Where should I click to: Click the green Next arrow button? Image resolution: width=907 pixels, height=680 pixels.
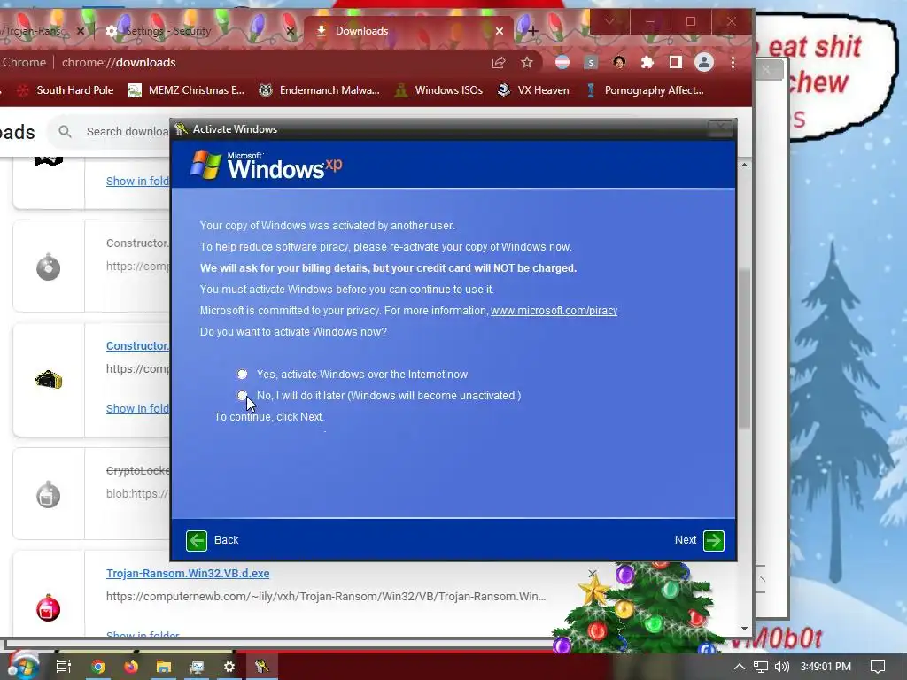pyautogui.click(x=714, y=541)
